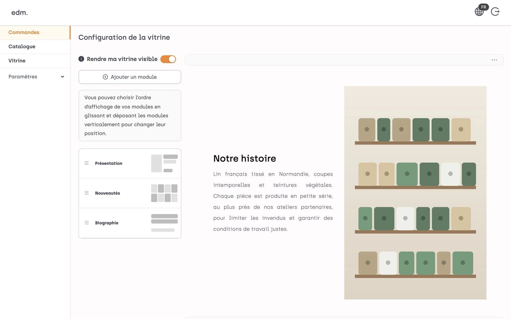Expand the Paramètres menu chevron
511x319 pixels.
[62, 77]
